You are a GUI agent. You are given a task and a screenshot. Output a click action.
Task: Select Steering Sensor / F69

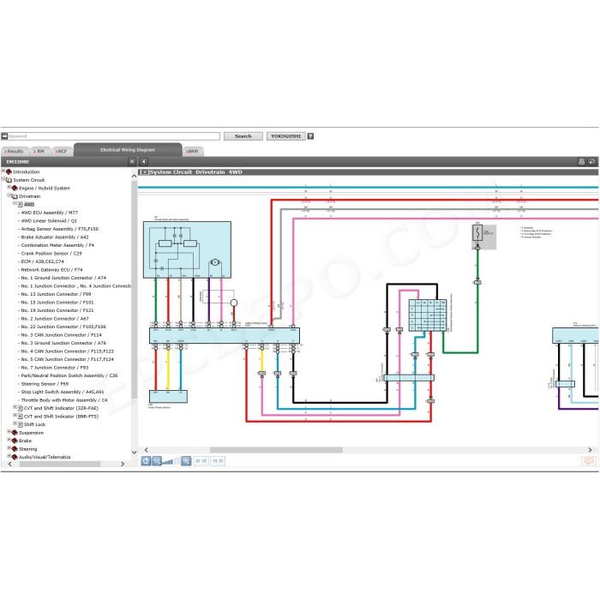[45, 384]
